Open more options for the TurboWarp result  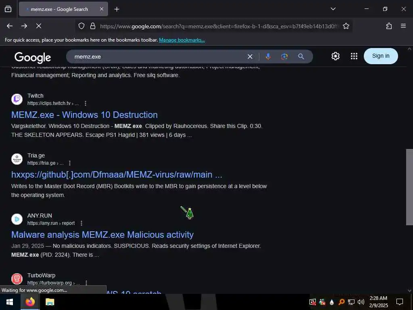click(x=86, y=283)
